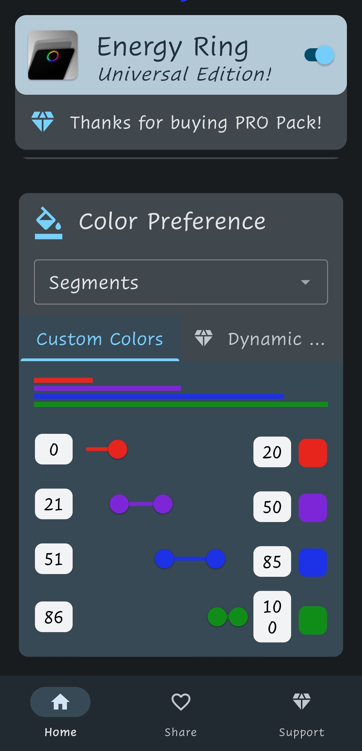Click the red range slider handle
The height and width of the screenshot is (751, 362).
(x=118, y=449)
